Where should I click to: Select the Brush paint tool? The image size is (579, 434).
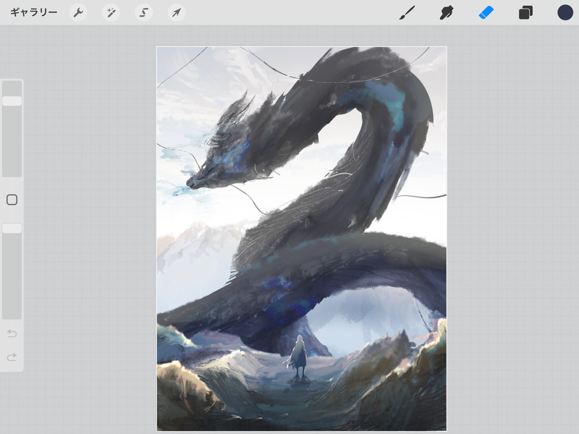[407, 12]
